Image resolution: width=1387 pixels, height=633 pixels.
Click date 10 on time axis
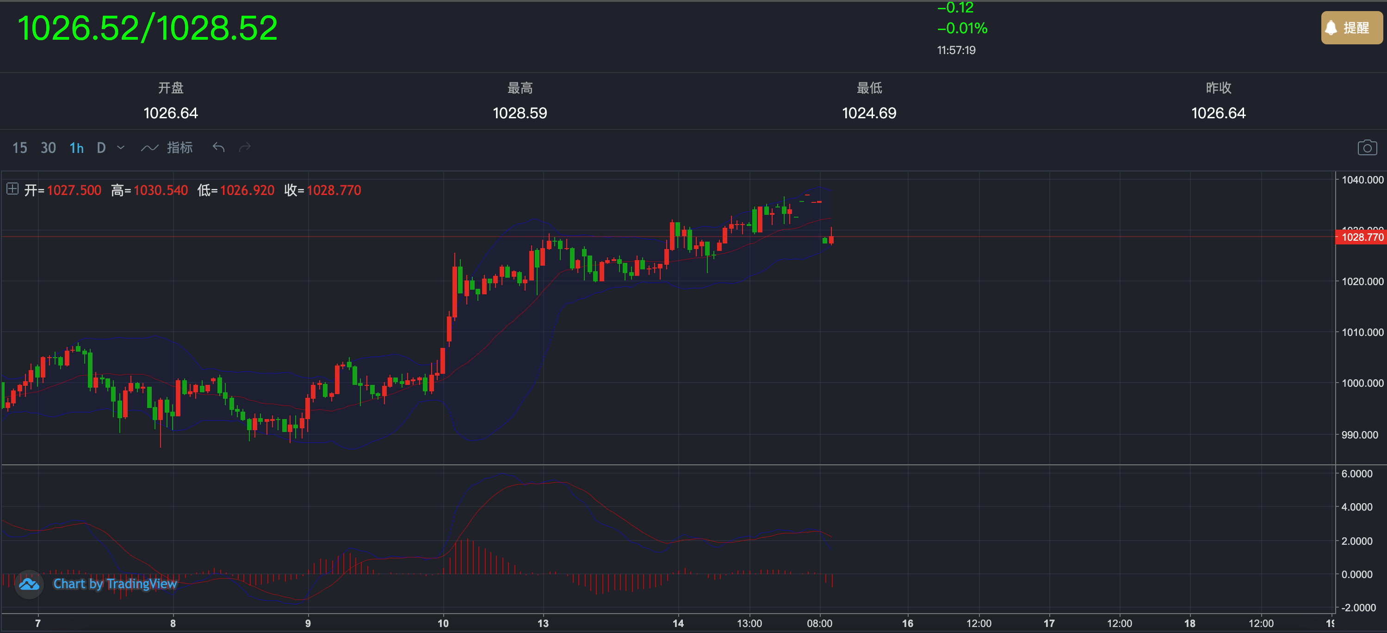coord(443,623)
